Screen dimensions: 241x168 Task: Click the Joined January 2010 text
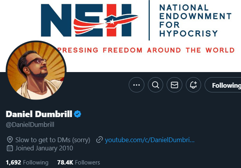[x=44, y=149]
